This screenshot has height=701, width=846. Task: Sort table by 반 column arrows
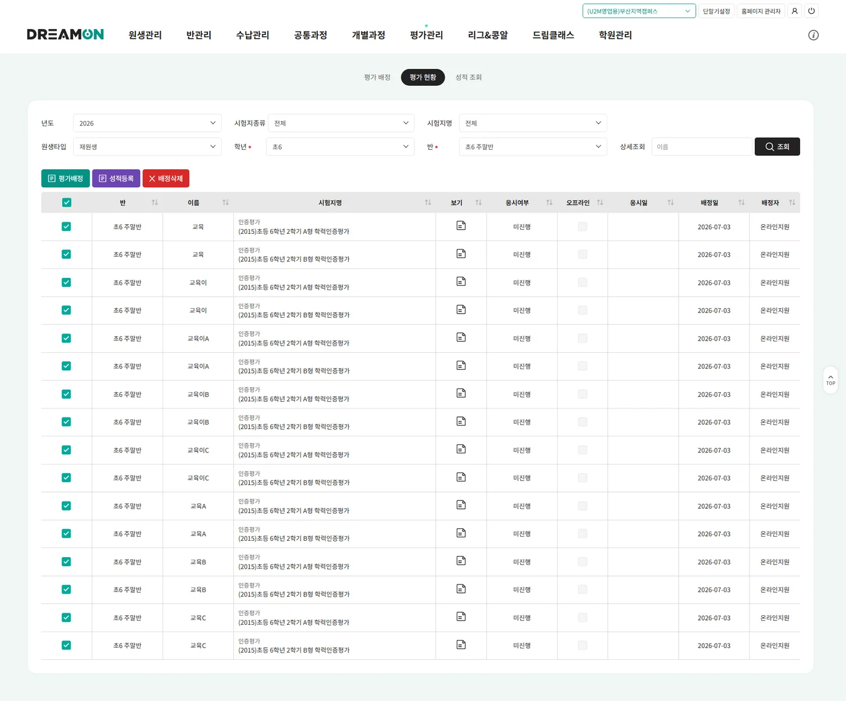coord(155,202)
